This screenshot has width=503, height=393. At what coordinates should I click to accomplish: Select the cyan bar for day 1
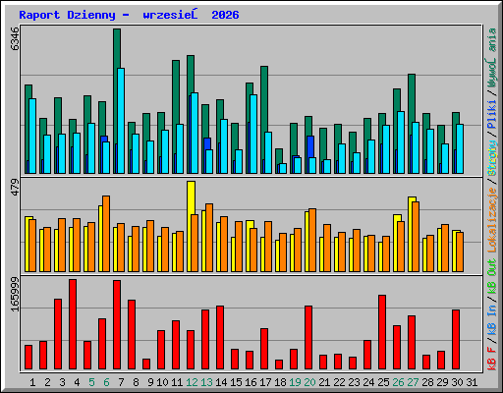[32, 136]
